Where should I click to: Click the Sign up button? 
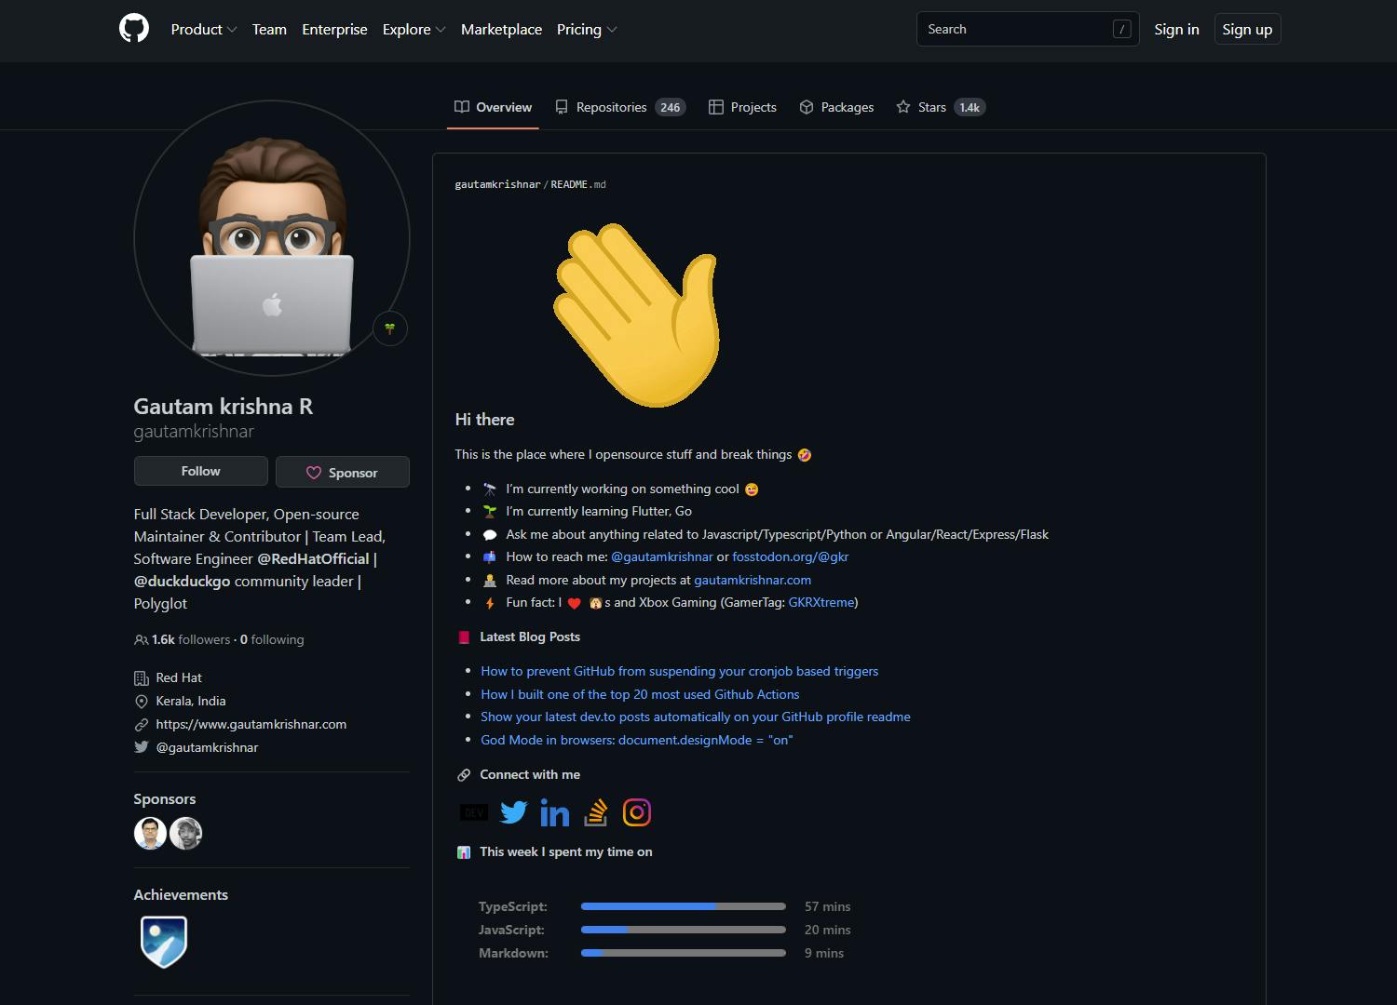[x=1247, y=29]
